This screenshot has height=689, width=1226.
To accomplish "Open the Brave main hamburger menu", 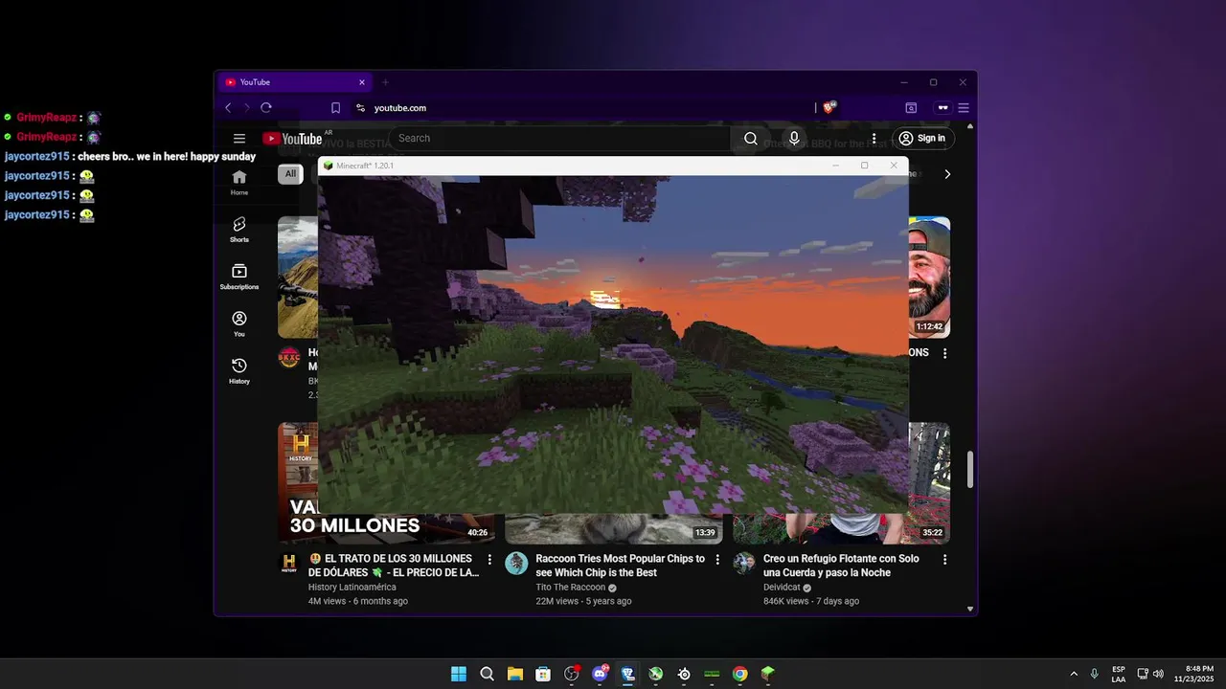I will click(964, 108).
